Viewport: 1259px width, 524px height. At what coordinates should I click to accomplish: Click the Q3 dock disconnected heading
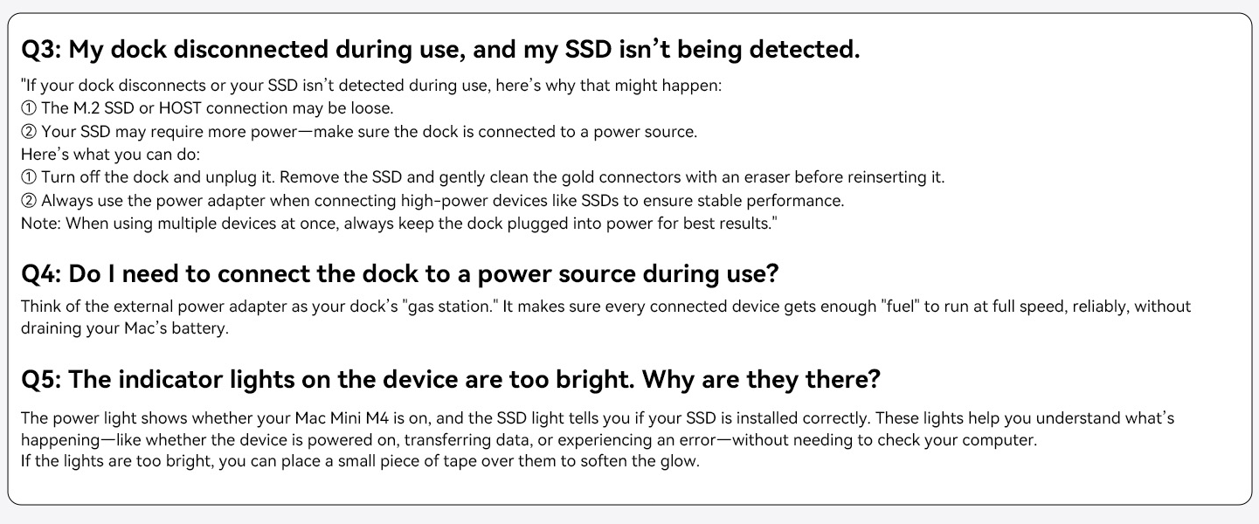coord(440,50)
